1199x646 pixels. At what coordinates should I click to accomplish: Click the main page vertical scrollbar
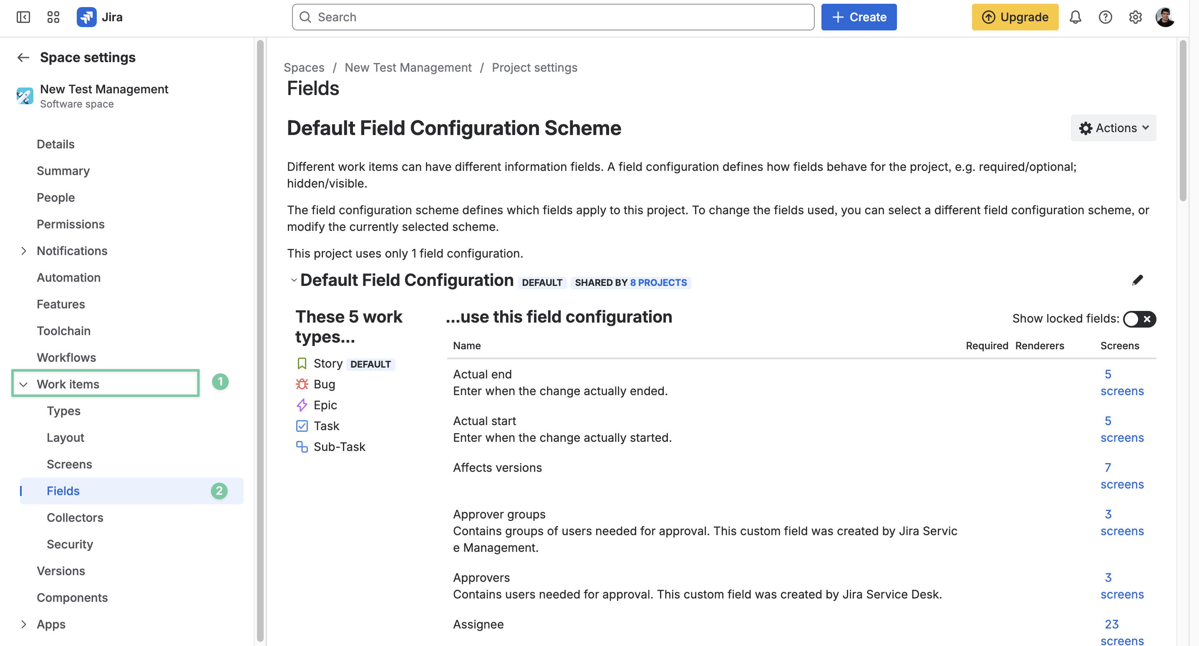coord(1183,121)
